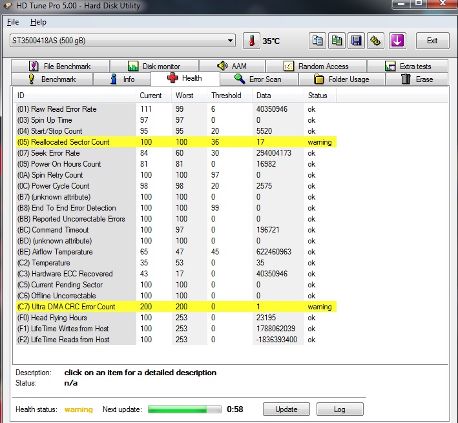Open the File menu
458x423 pixels.
13,22
